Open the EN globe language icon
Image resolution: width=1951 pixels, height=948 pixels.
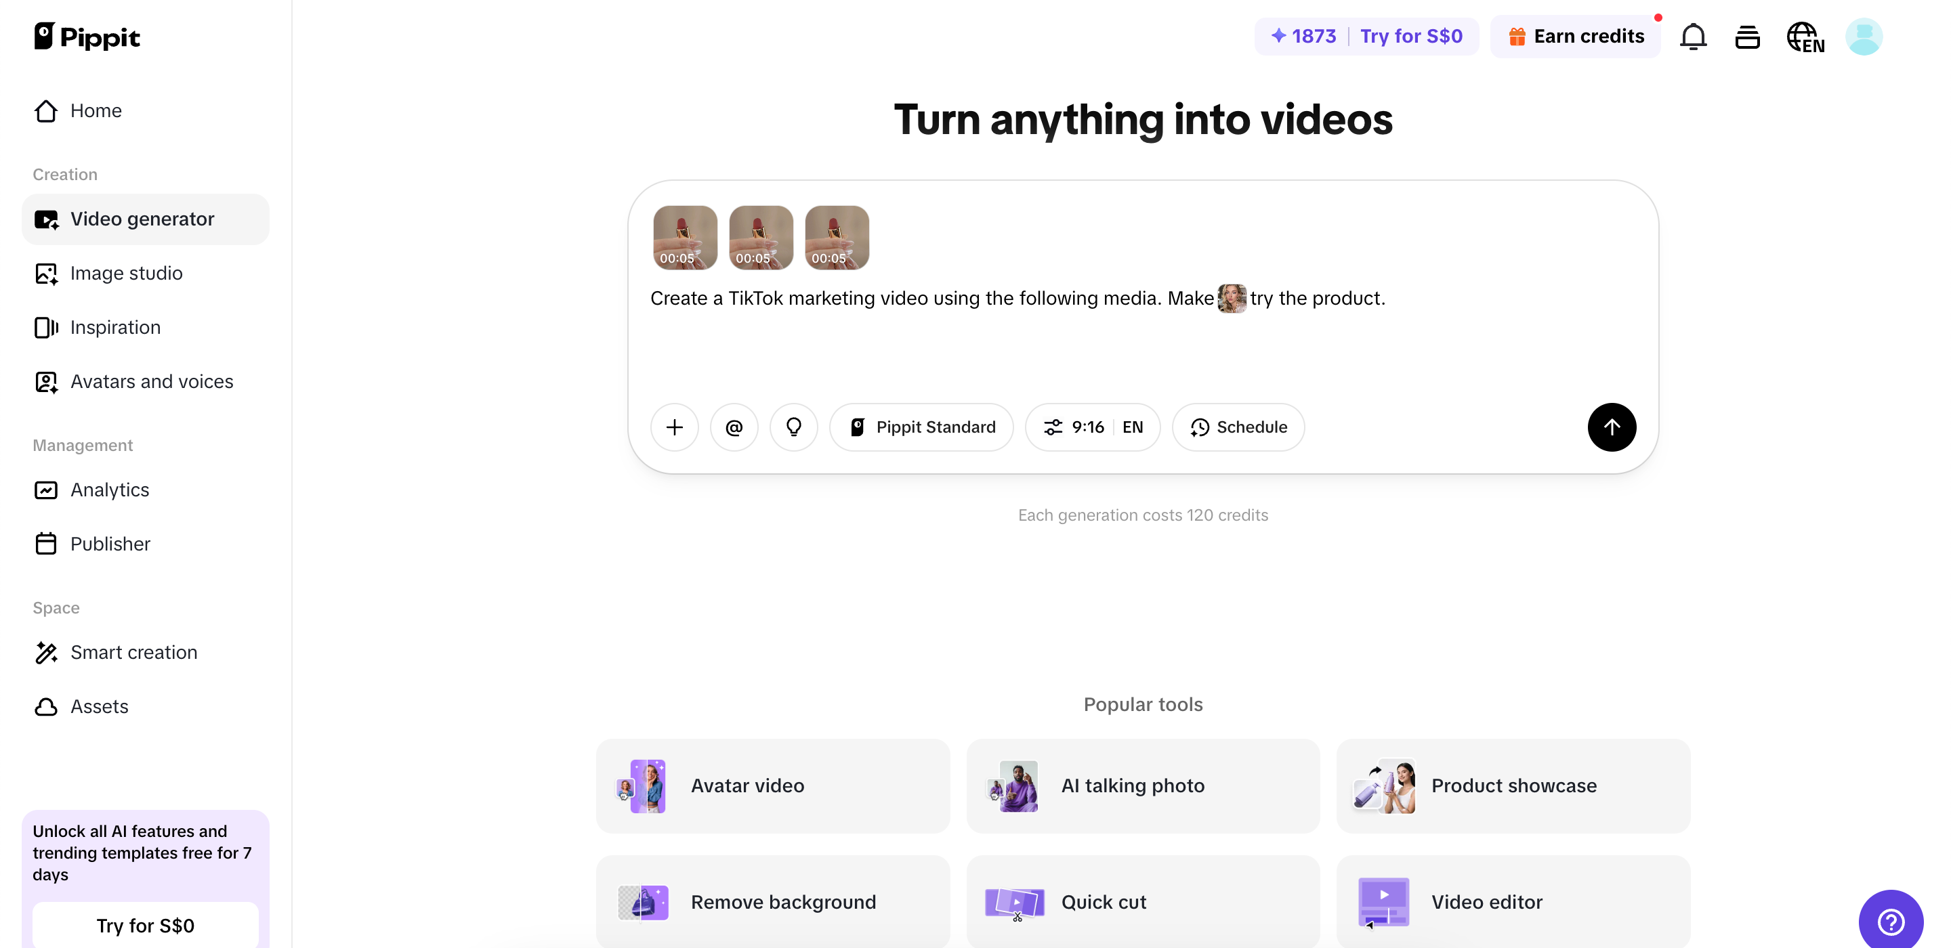click(1806, 36)
